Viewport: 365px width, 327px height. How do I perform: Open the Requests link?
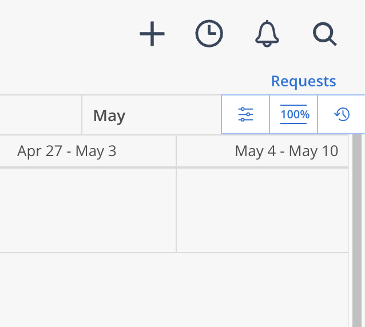click(303, 81)
